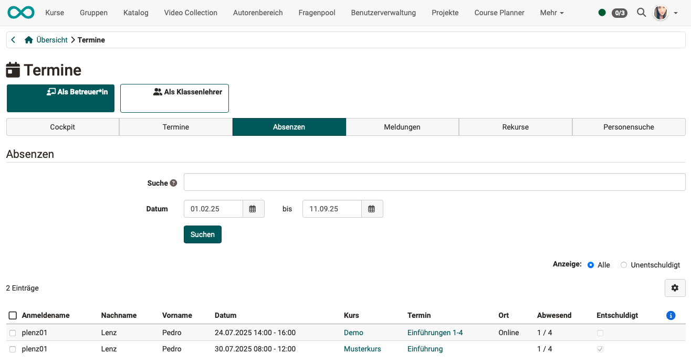Open the calendar picker for the end date

372,208
